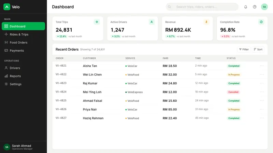Image resolution: width=273 pixels, height=153 pixels.
Task: Click fare RM 32.00
Action: [170, 74]
